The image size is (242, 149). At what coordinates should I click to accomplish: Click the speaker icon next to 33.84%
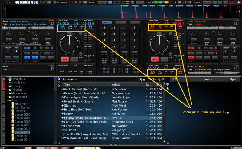click(175, 2)
